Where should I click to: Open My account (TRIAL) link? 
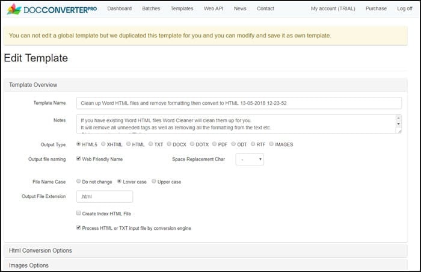coord(333,8)
